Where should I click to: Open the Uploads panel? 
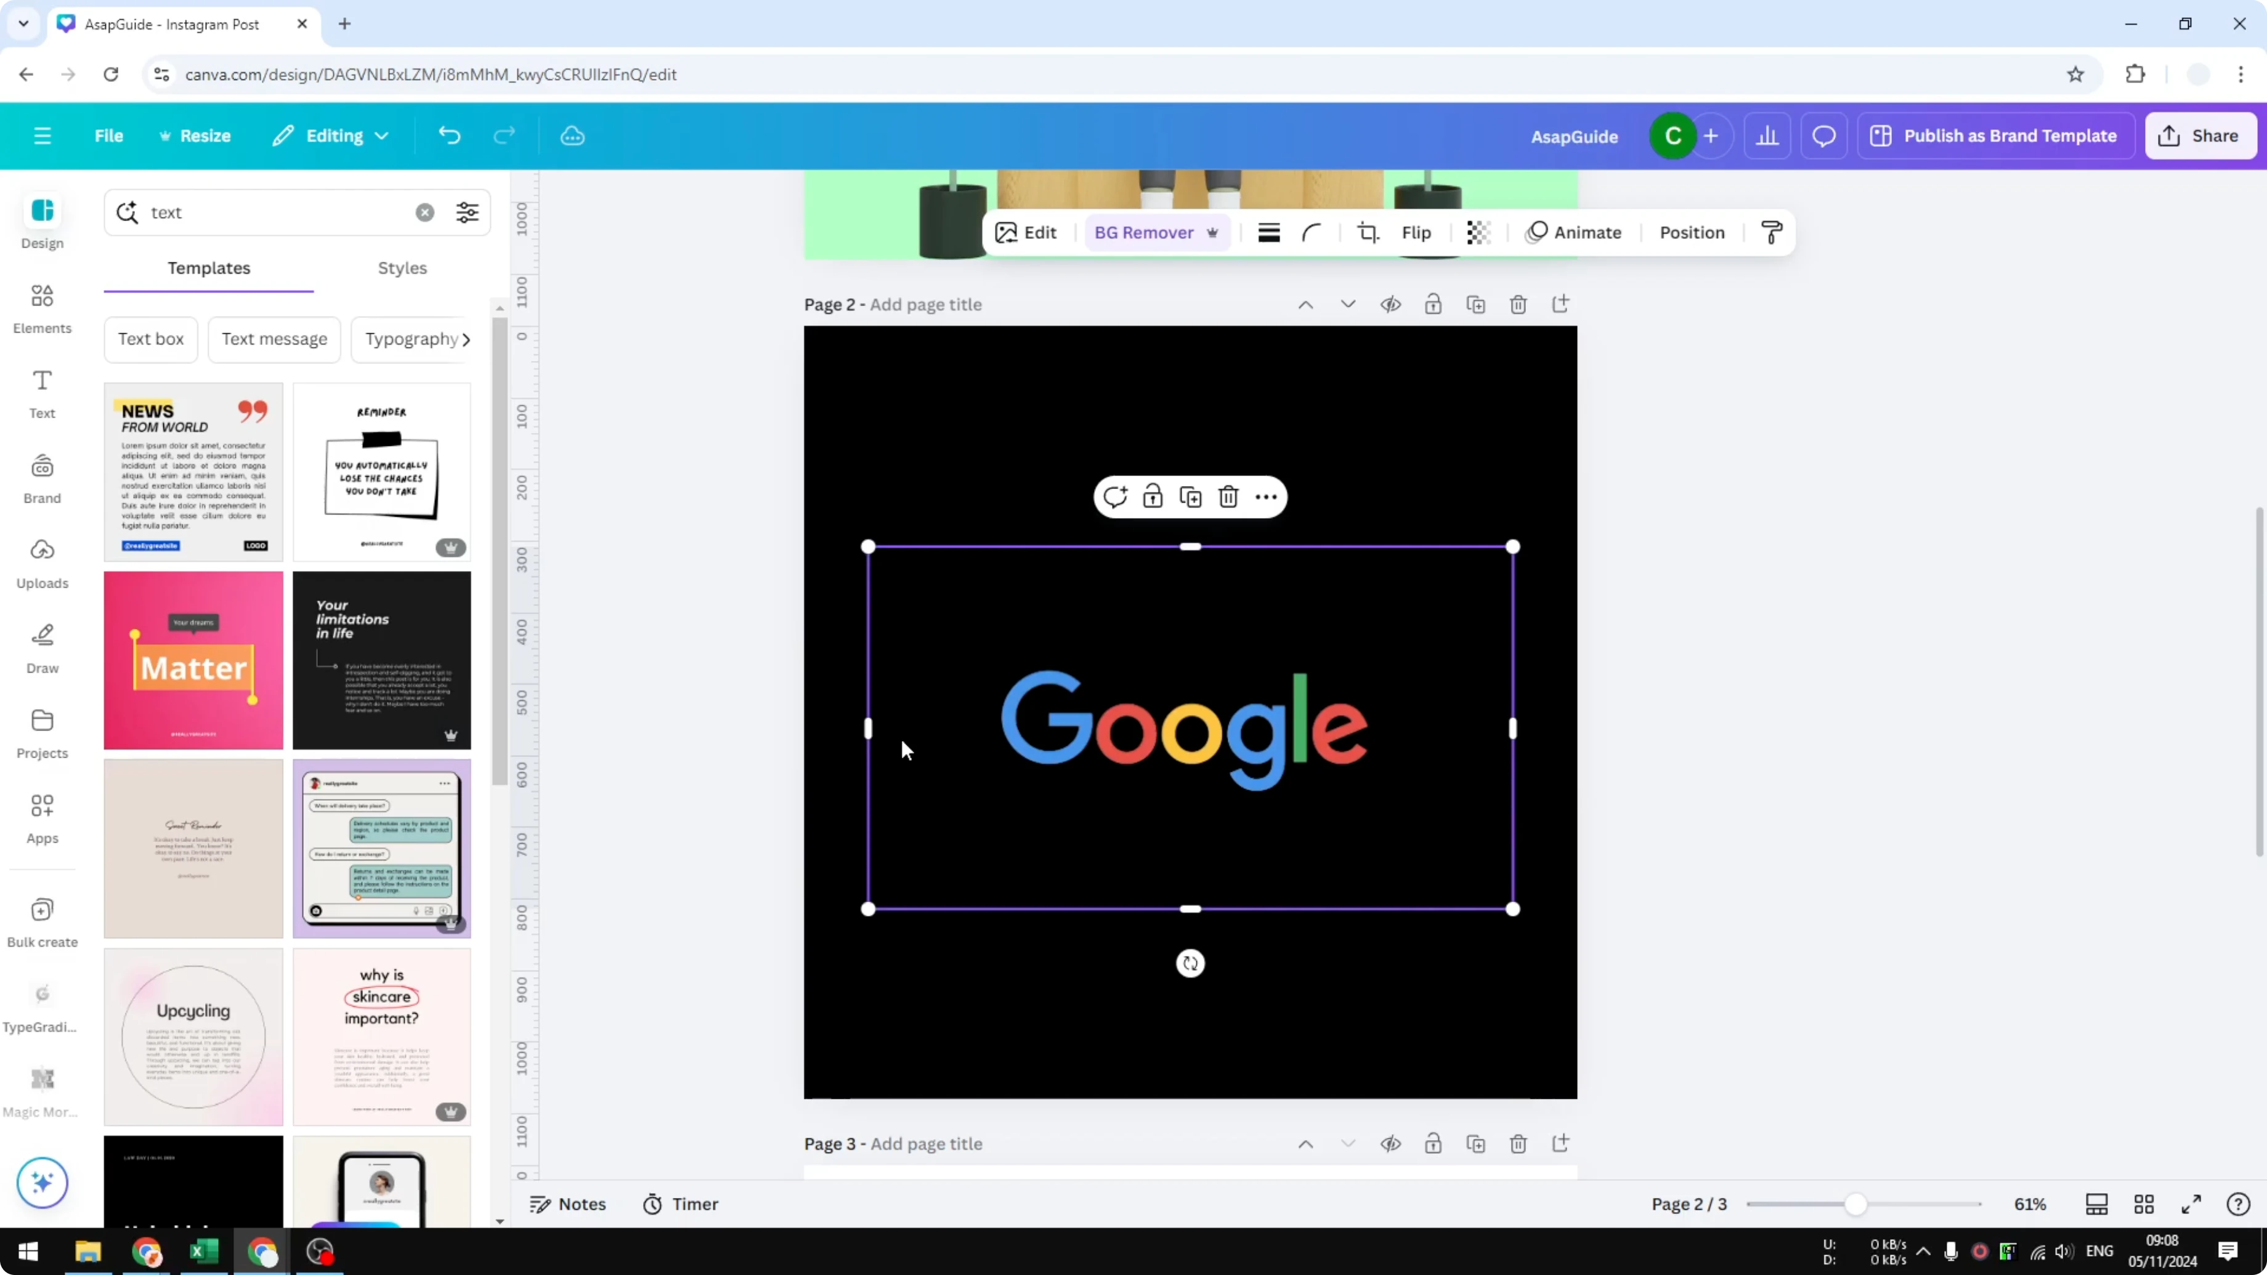(x=41, y=563)
